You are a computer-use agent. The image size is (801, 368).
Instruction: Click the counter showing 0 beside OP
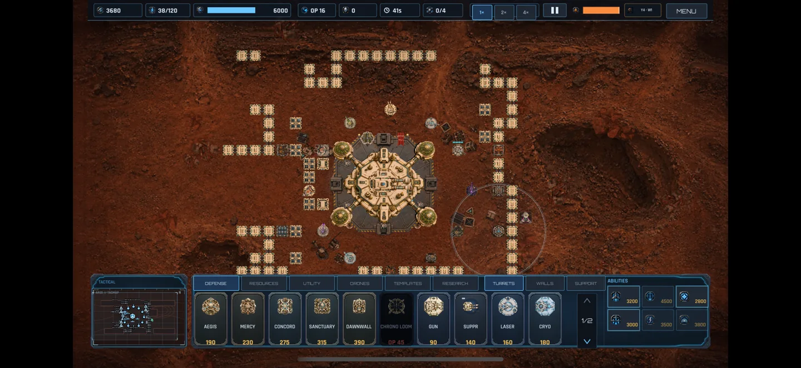point(358,11)
